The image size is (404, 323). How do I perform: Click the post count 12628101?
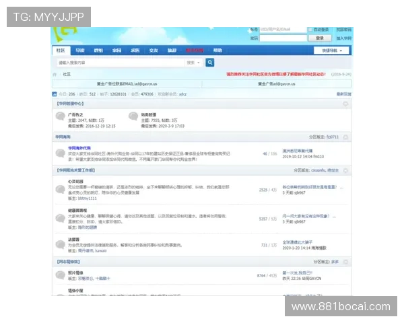tap(118, 94)
